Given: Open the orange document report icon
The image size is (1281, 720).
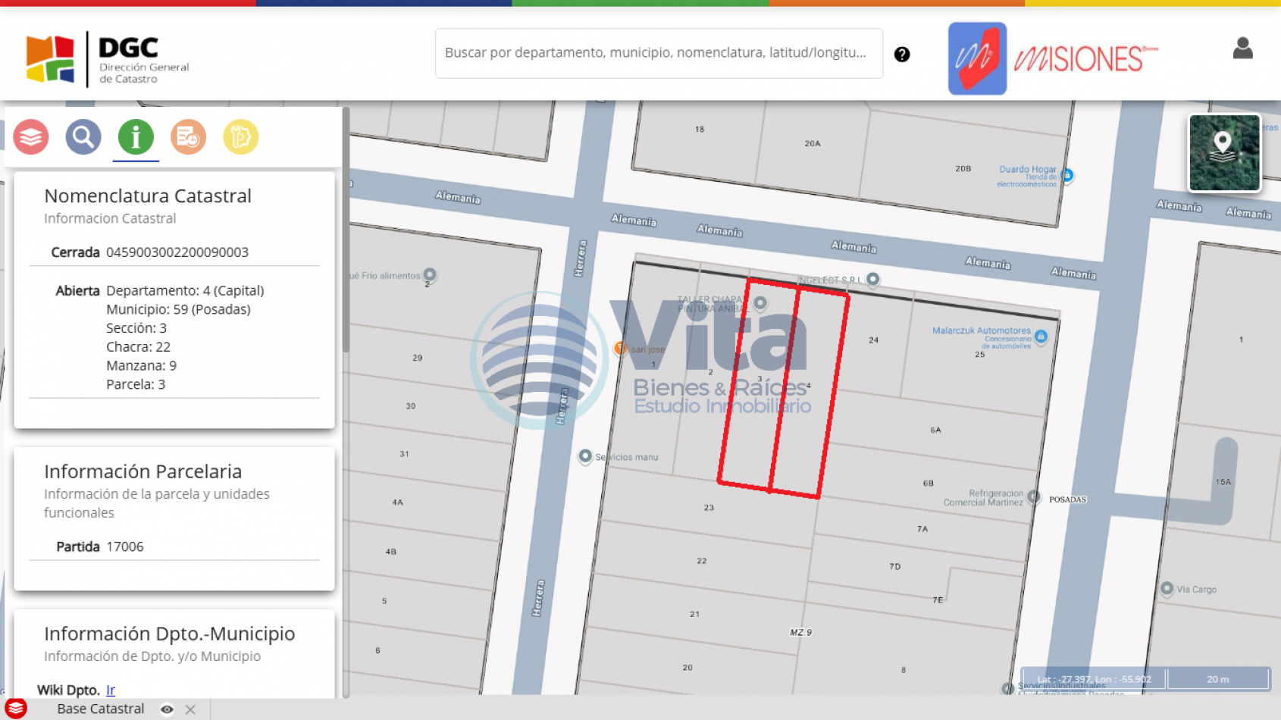Looking at the screenshot, I should click(x=188, y=137).
